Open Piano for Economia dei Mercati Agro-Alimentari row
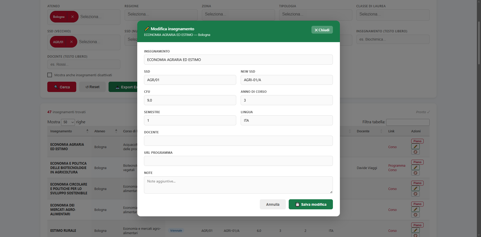Screen dimensions: 481x237 click(417, 204)
